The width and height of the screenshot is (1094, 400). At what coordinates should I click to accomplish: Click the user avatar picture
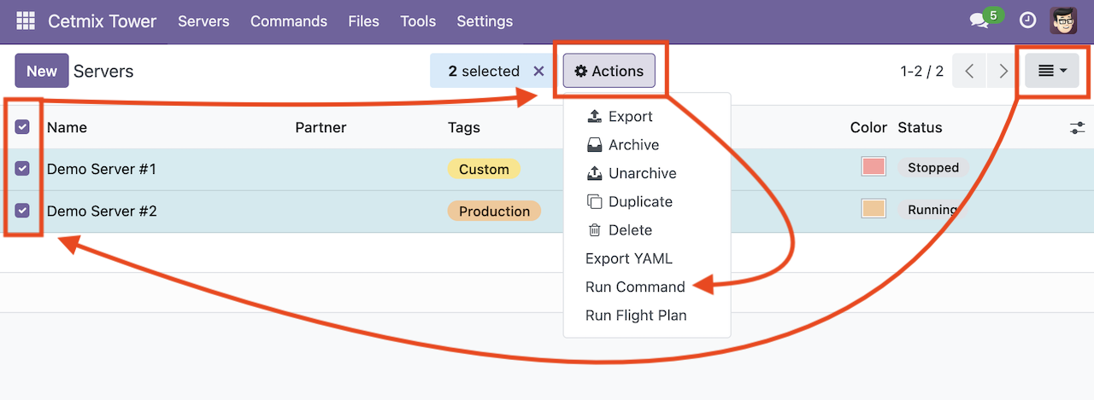[1063, 21]
